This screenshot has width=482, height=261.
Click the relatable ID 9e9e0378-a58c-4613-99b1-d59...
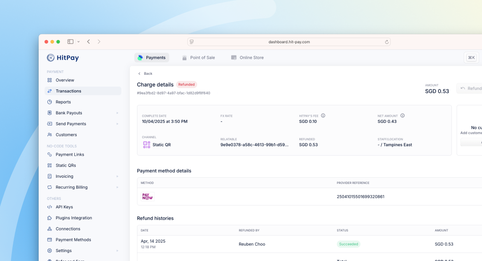point(255,145)
